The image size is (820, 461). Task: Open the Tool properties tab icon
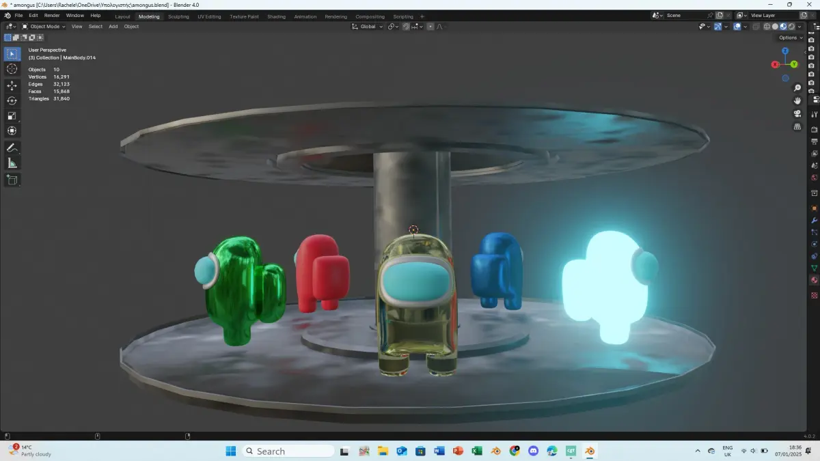tap(815, 115)
